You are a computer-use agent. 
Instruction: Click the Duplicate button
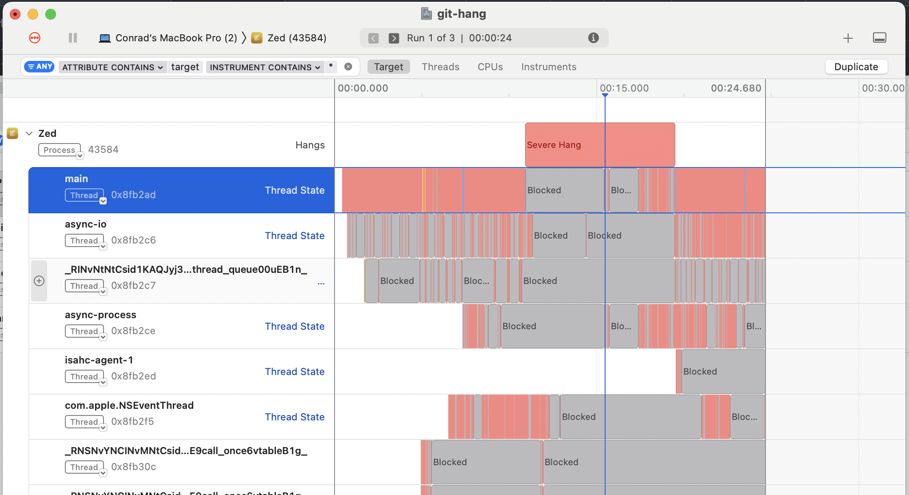tap(856, 67)
